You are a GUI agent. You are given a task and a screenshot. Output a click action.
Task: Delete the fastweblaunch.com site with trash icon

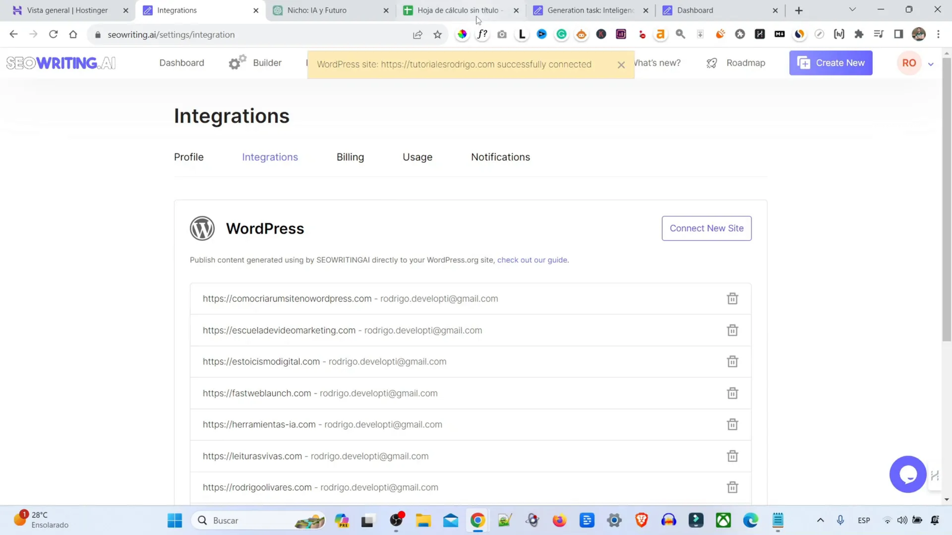732,393
